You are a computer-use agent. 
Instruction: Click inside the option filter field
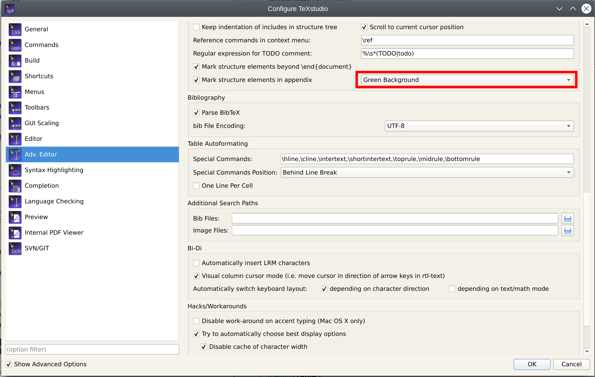[x=92, y=349]
